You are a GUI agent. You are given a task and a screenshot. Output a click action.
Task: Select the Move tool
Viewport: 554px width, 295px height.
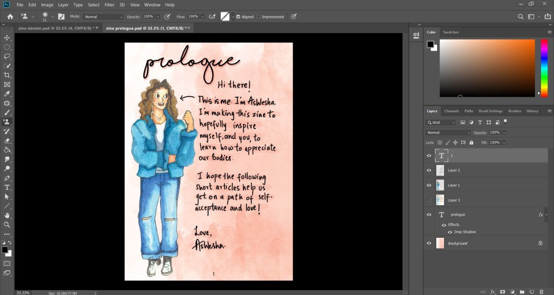coord(7,37)
